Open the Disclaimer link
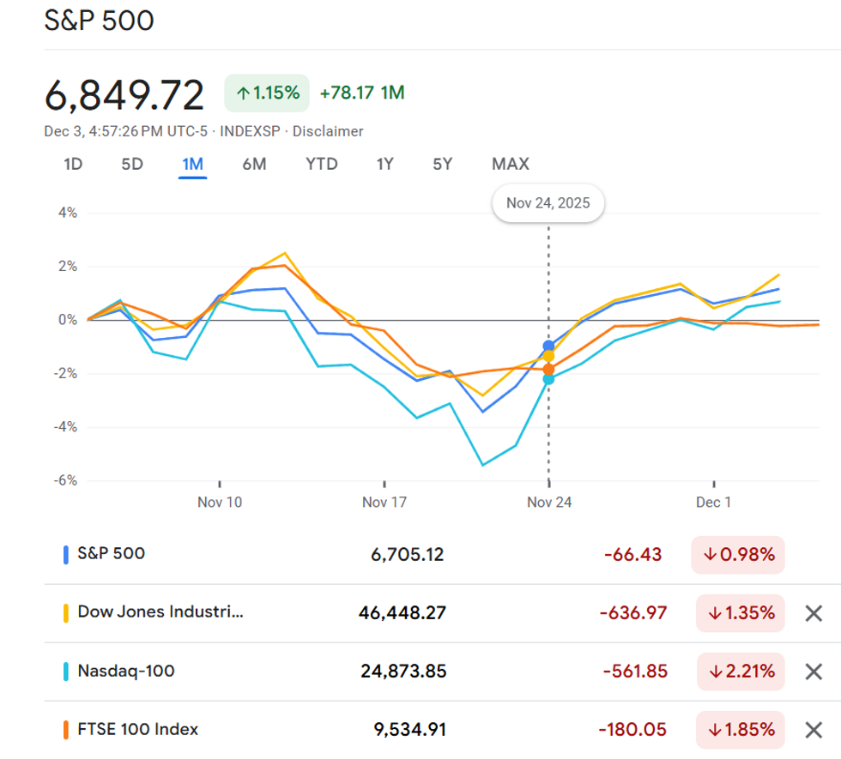 (327, 131)
